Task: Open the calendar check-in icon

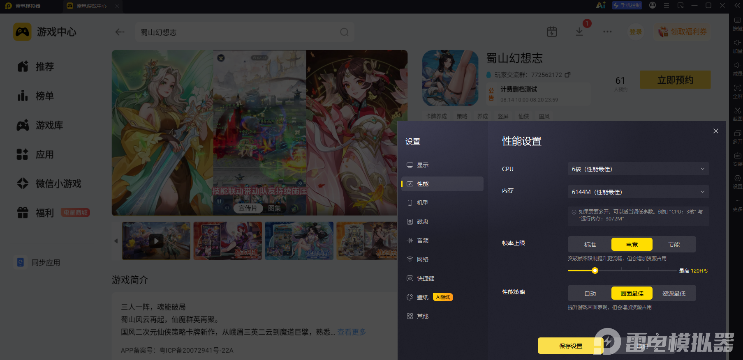Action: (552, 32)
